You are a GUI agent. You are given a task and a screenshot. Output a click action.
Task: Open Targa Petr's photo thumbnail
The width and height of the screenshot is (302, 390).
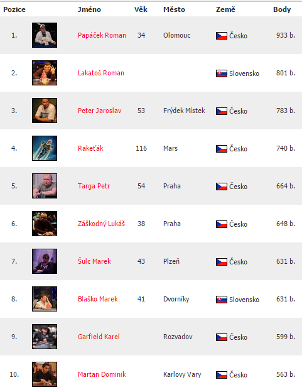point(45,186)
